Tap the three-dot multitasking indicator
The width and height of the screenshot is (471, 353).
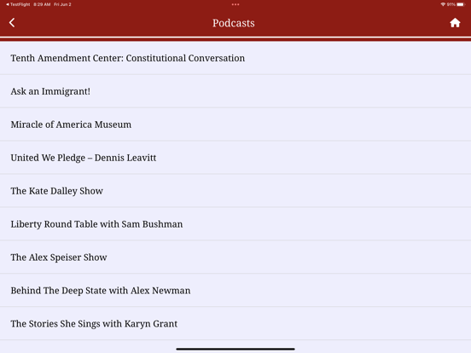235,4
